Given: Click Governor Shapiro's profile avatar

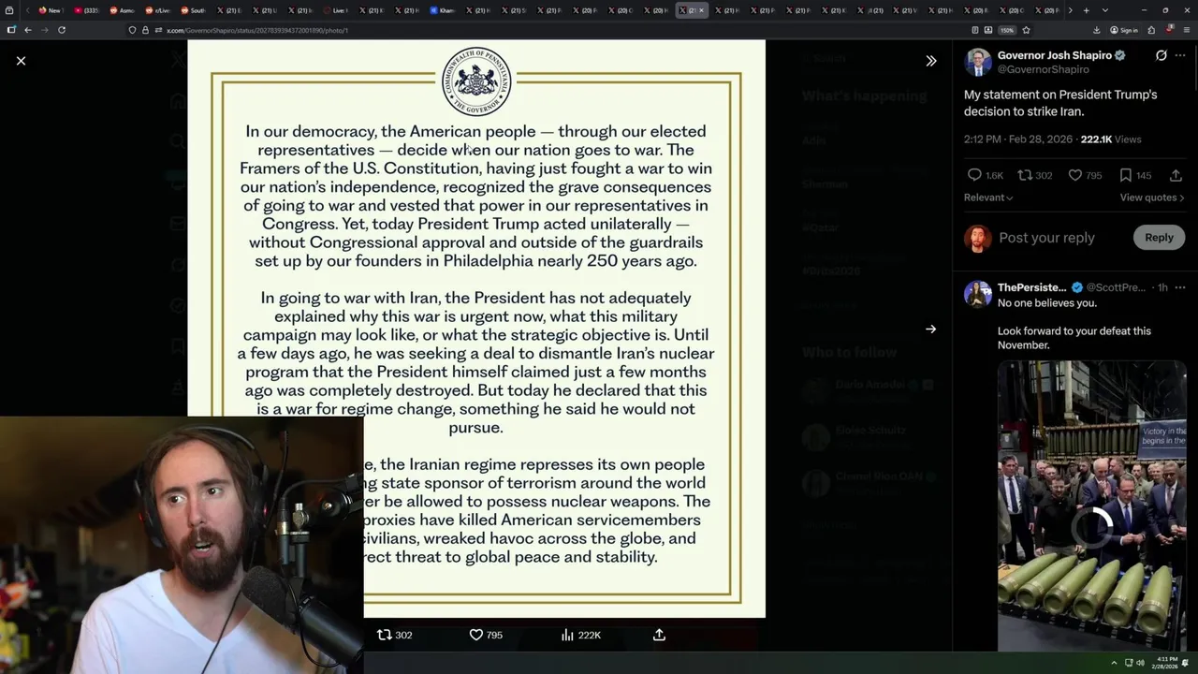Looking at the screenshot, I should (x=978, y=62).
